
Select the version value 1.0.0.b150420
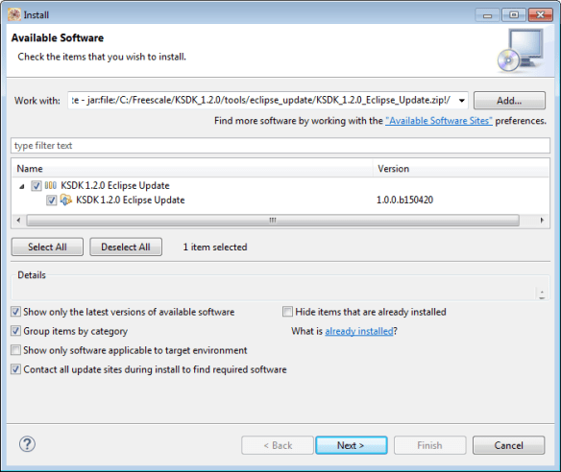(x=404, y=200)
